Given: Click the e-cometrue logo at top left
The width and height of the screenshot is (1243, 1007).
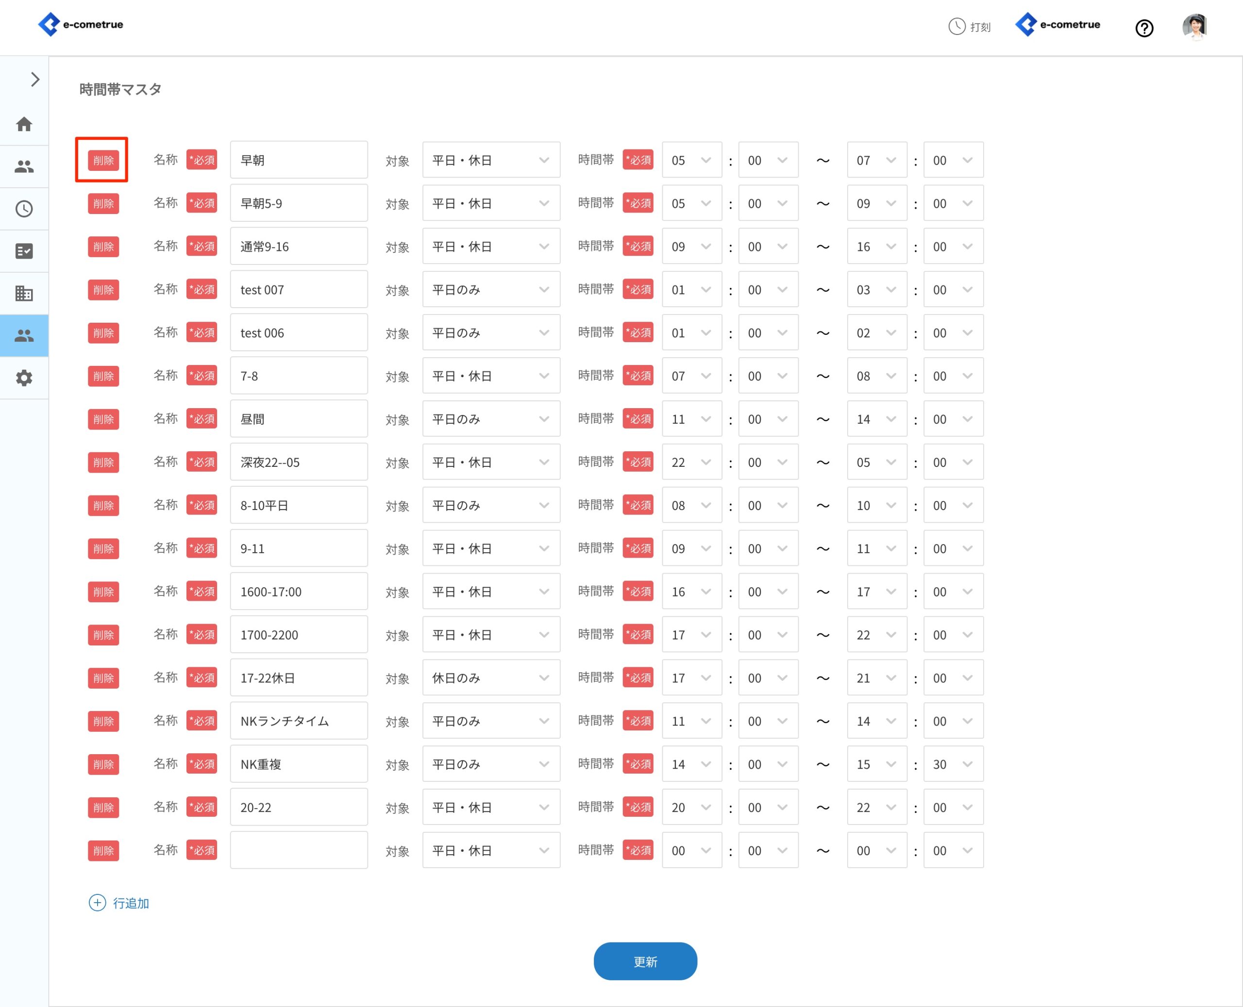Looking at the screenshot, I should (x=81, y=24).
